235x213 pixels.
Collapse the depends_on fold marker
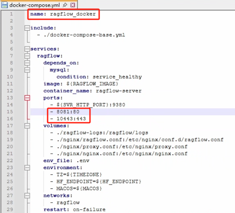pyautogui.click(x=27, y=63)
